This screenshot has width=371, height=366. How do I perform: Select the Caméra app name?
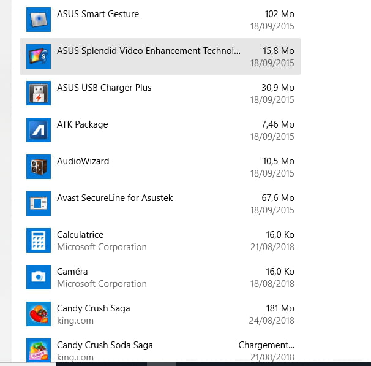[x=72, y=272]
